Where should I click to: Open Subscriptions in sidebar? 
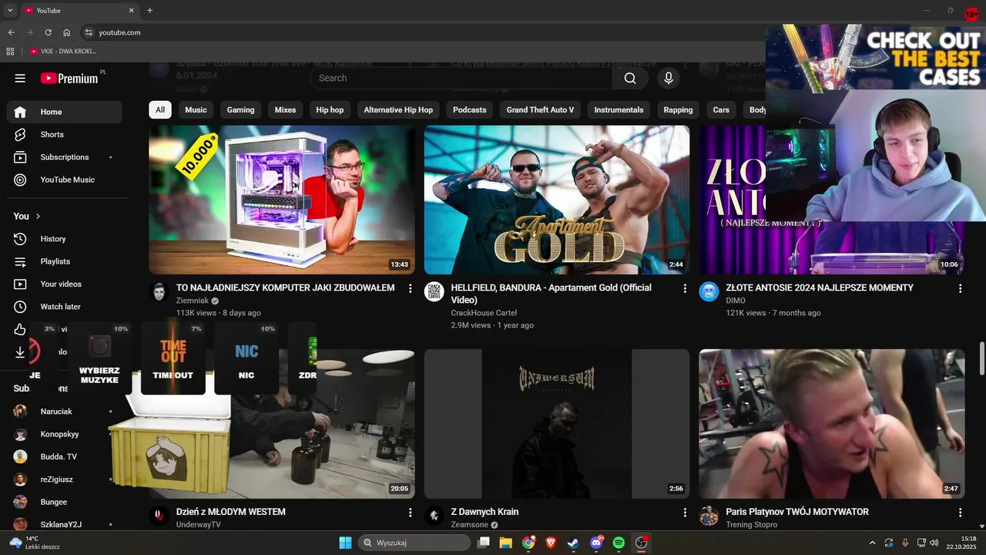tap(65, 157)
